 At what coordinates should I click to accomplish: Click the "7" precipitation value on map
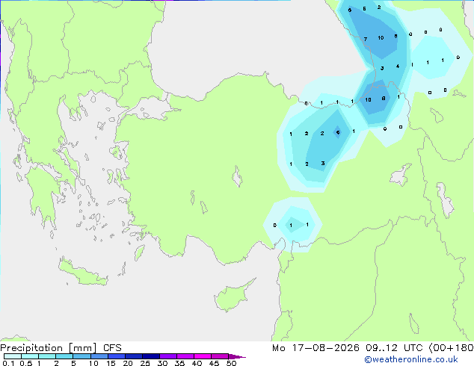366,39
